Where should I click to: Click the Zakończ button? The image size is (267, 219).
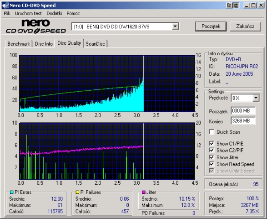245,26
